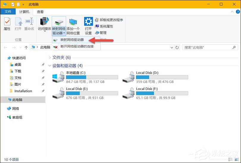Select the 本地磁盘 (C:) drive icon

58,77
